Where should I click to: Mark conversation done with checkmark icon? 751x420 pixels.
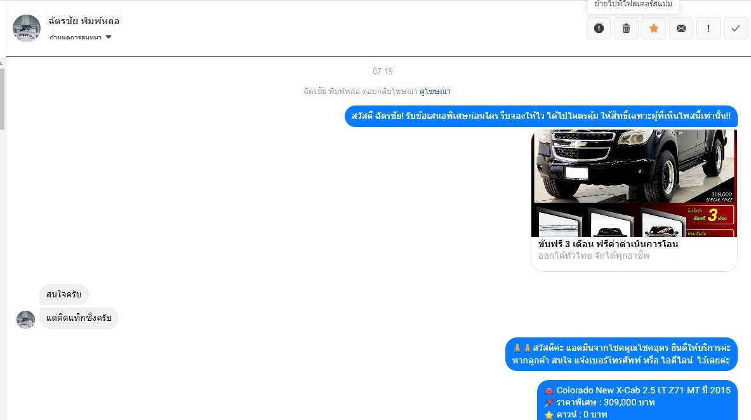tap(735, 29)
